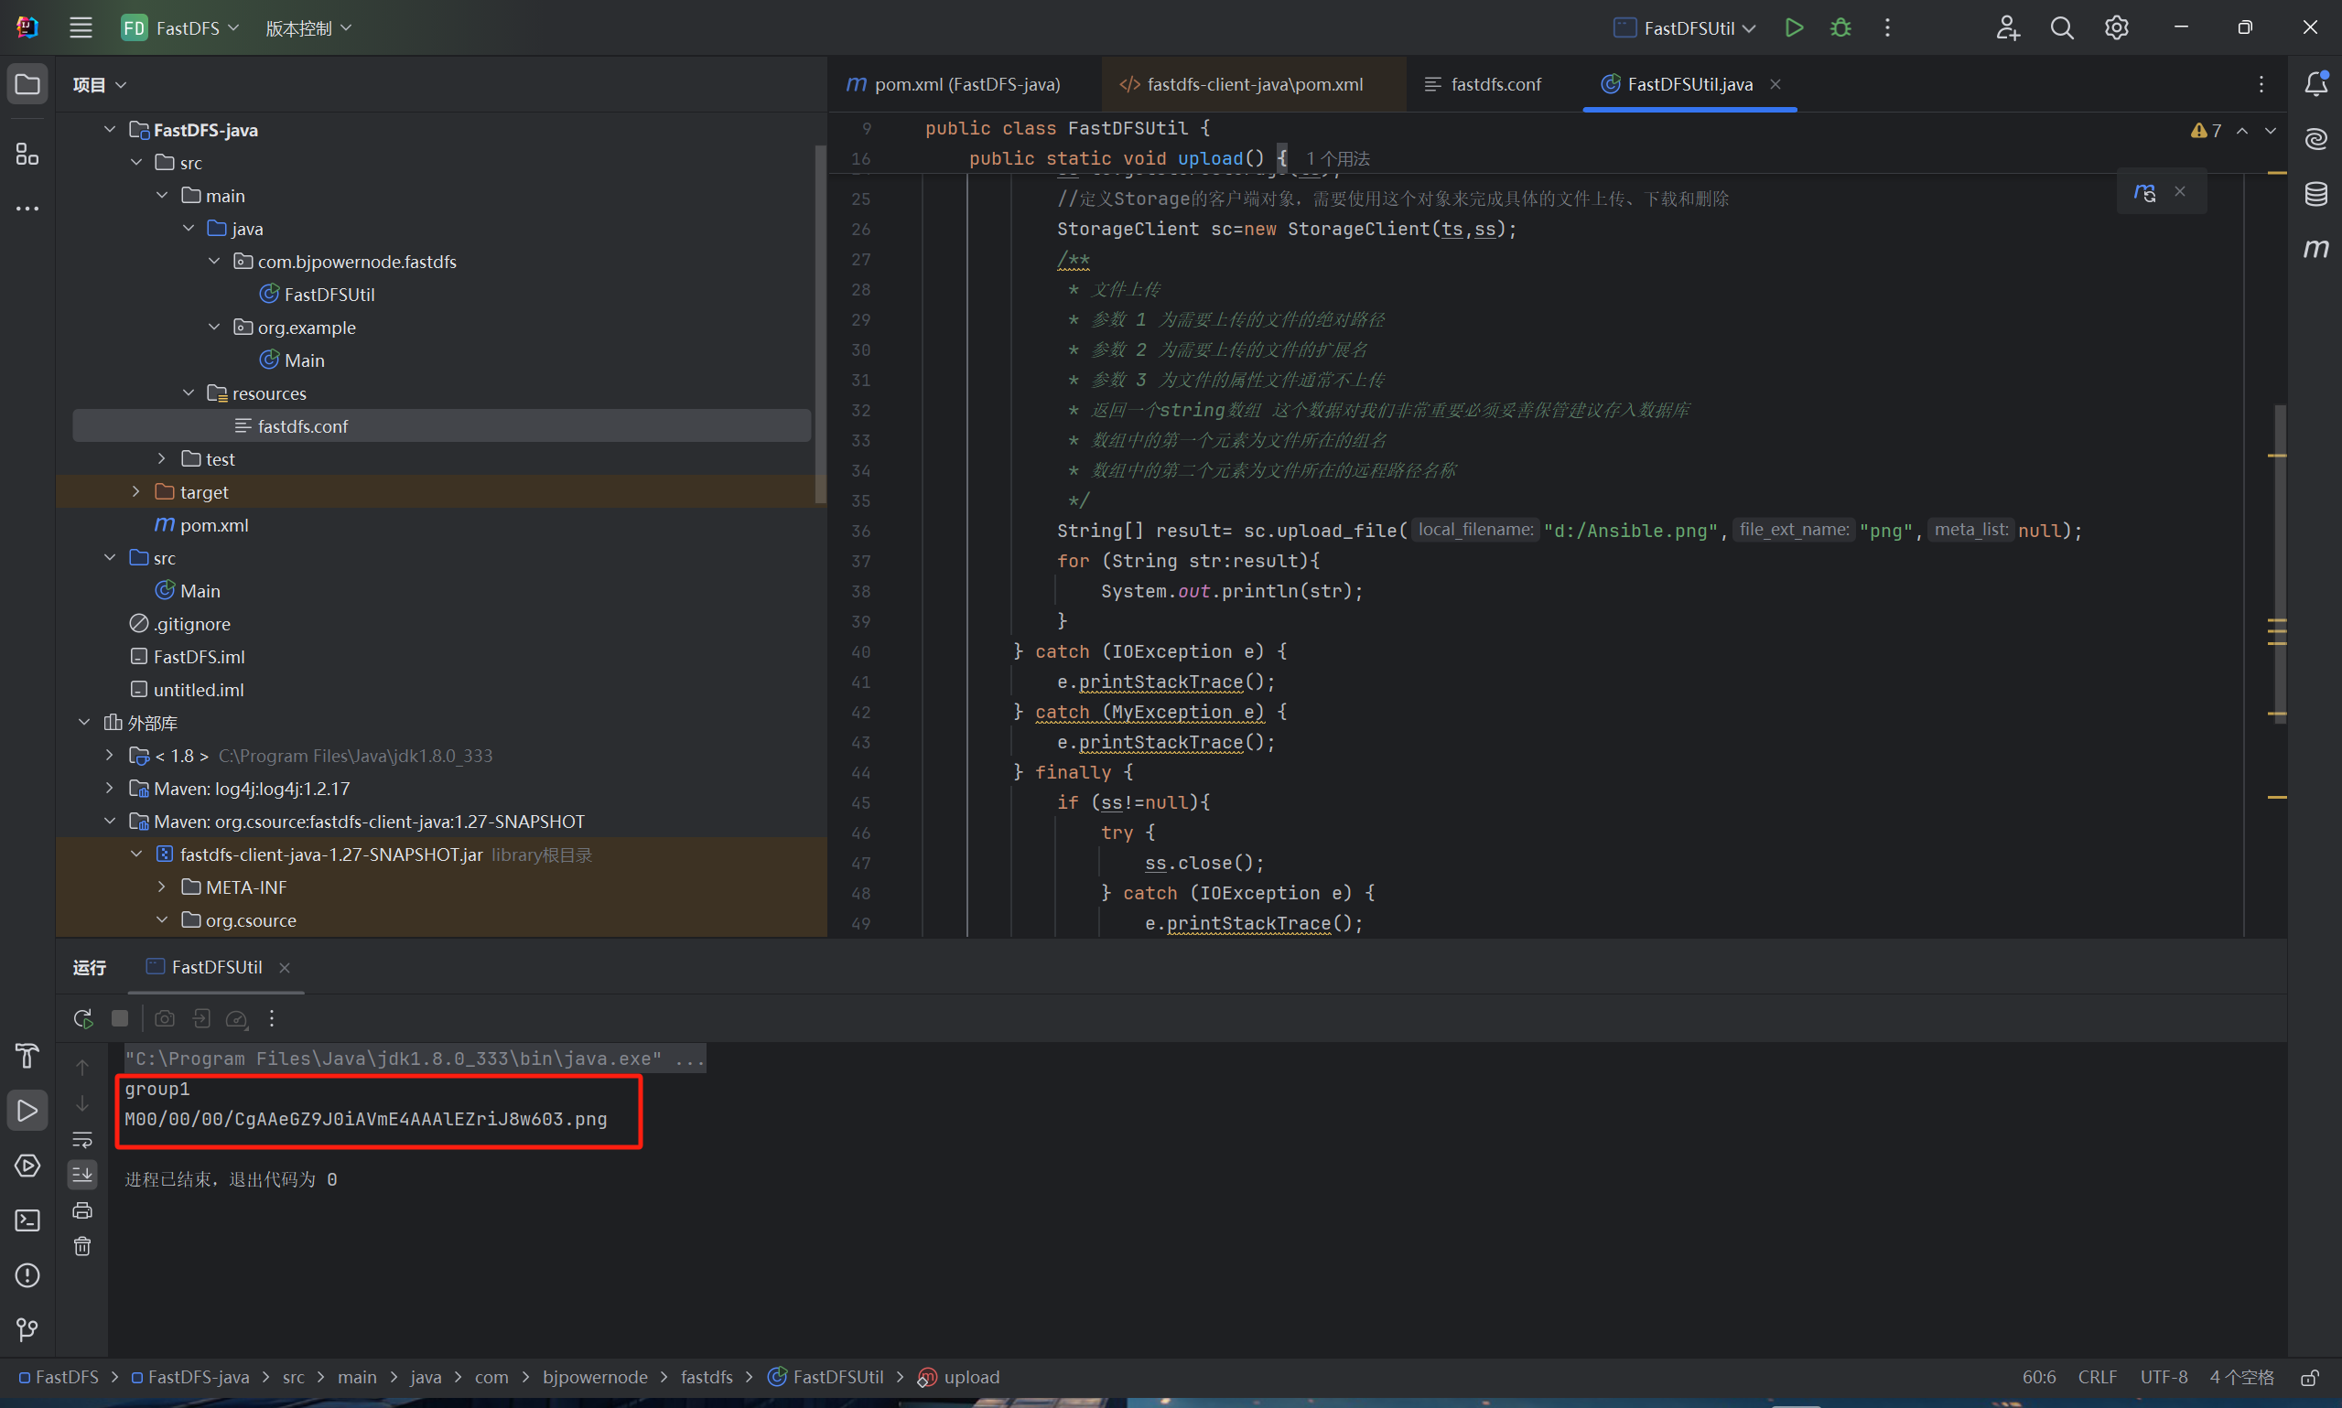Open the Maven tool window icon
Screen dimensions: 2342x1408
coord(2315,249)
